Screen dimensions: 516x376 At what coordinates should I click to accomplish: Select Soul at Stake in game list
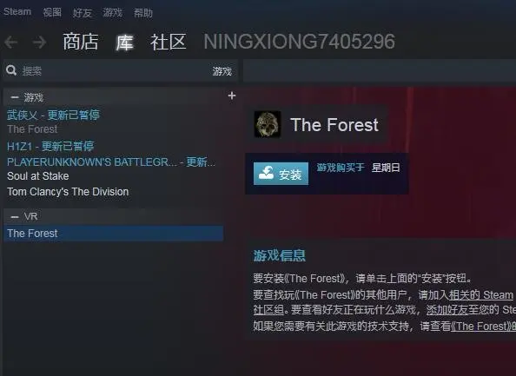38,176
